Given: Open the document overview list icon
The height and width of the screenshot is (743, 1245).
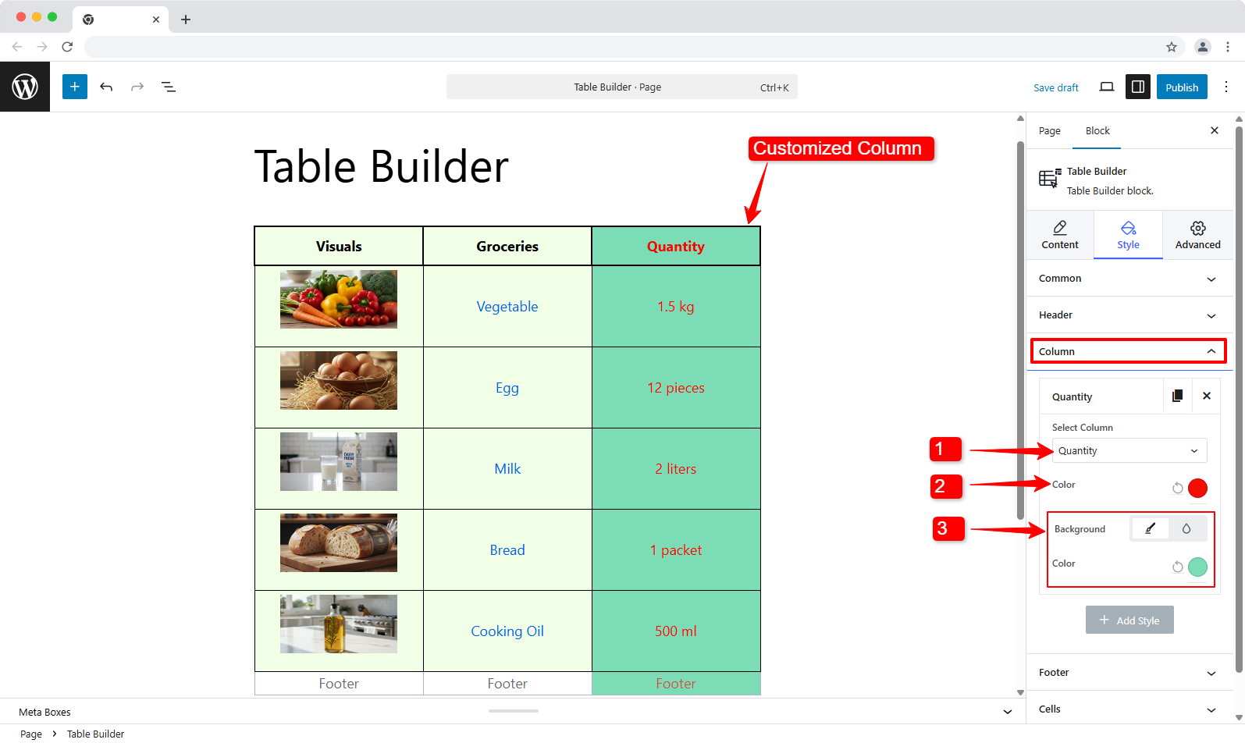Looking at the screenshot, I should click(169, 87).
